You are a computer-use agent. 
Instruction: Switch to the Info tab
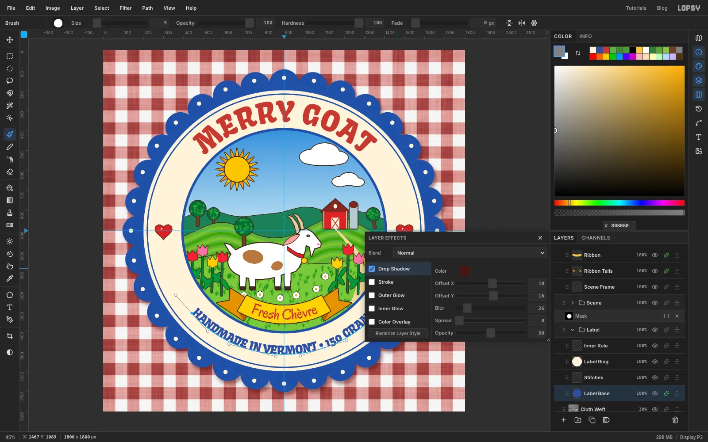(585, 36)
